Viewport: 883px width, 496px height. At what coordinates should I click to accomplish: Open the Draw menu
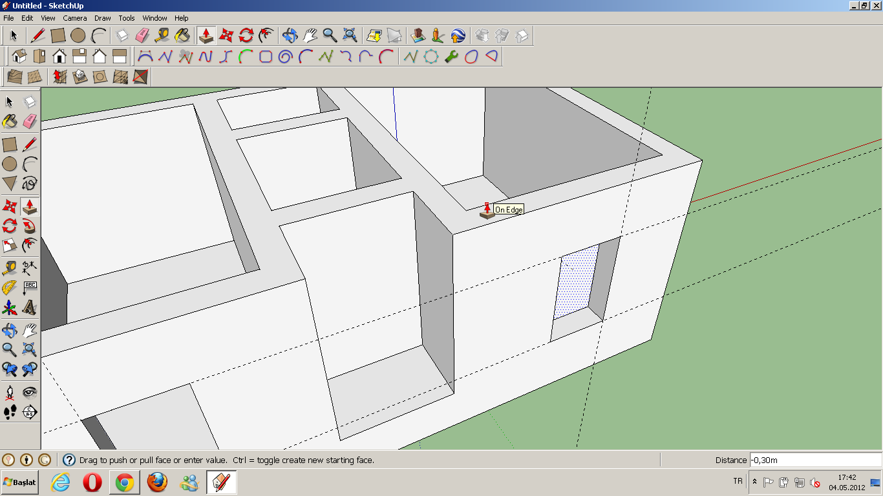pyautogui.click(x=103, y=18)
